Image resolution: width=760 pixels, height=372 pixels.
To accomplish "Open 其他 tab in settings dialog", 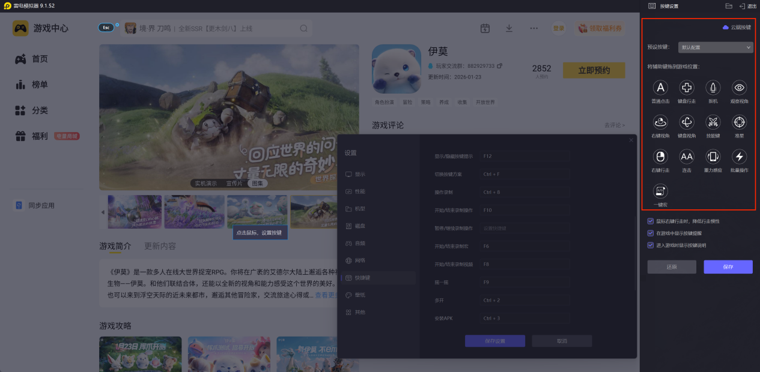I will coord(378,313).
